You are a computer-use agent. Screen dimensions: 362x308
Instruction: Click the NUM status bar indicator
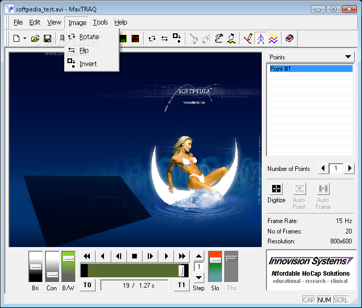(x=324, y=300)
